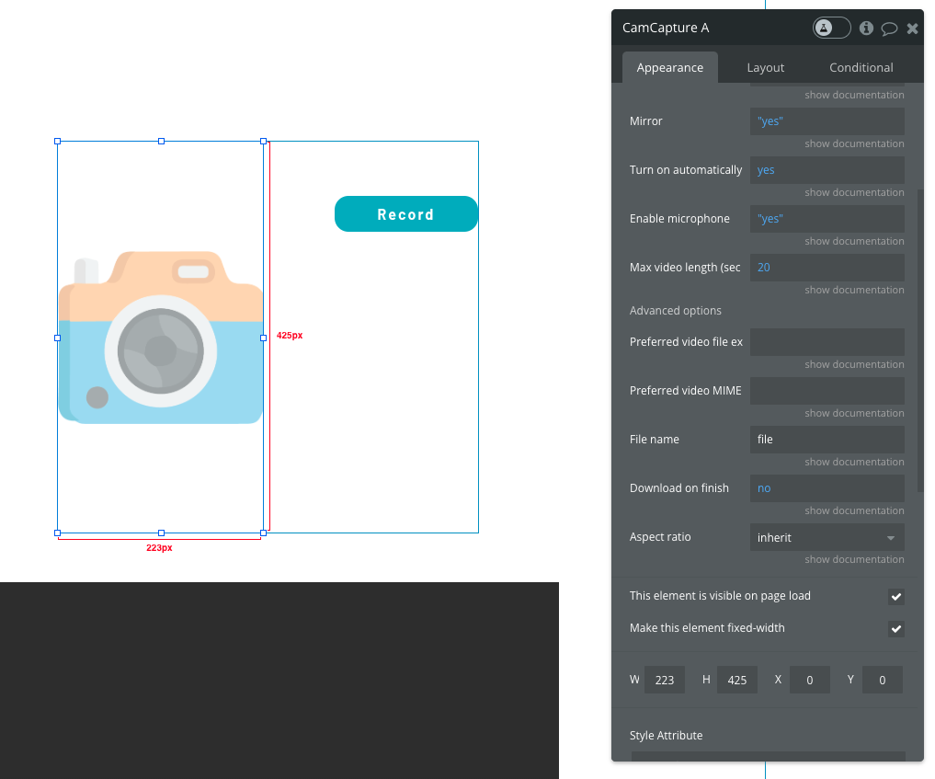Edit the Mirror field value
Viewport: 935px width, 779px height.
pos(827,121)
